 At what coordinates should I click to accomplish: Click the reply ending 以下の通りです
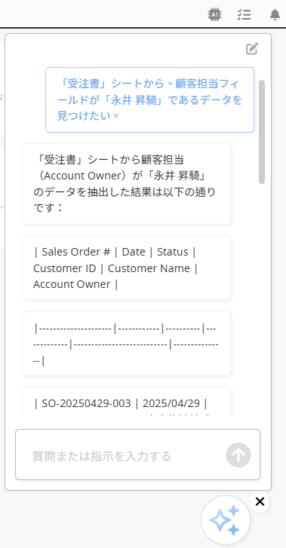[x=126, y=184]
